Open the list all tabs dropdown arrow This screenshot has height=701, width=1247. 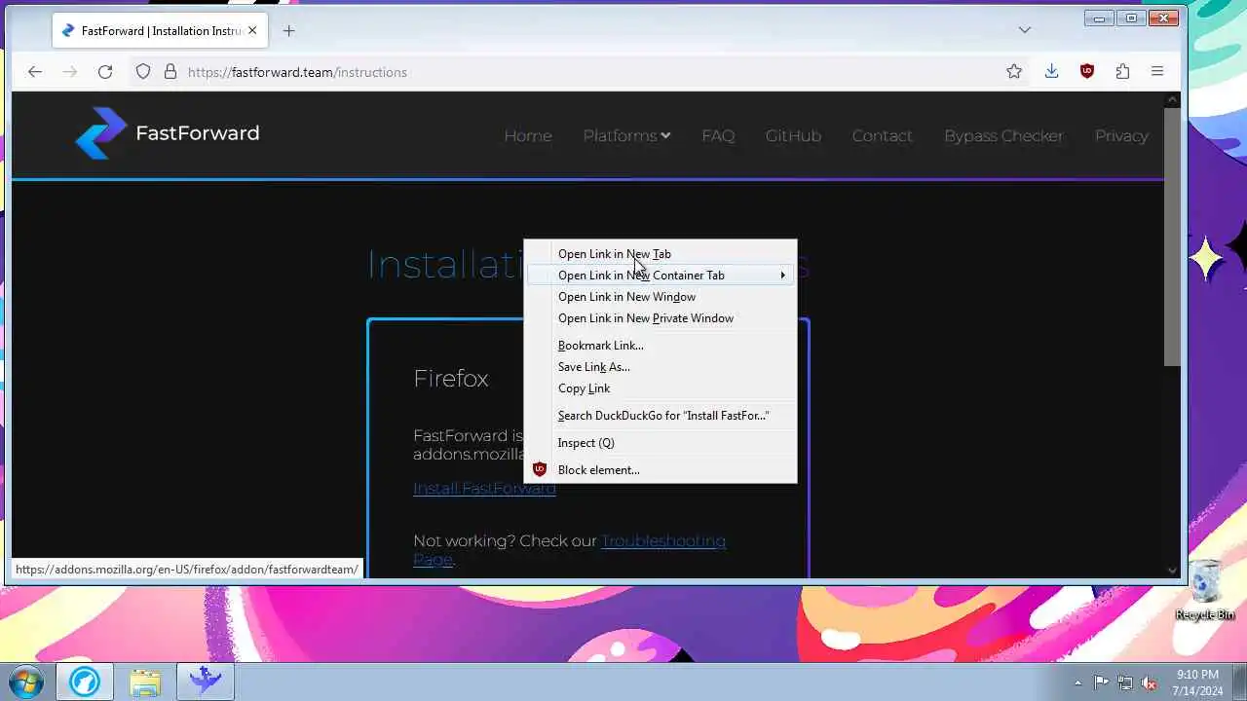click(x=1024, y=30)
